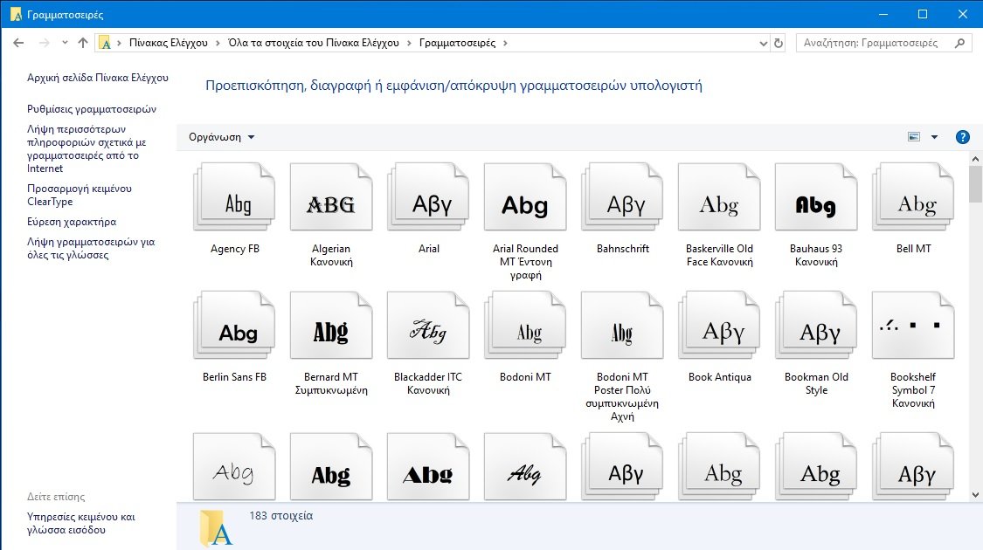Select the Bauhaus 93 font icon
983x550 pixels.
click(816, 196)
